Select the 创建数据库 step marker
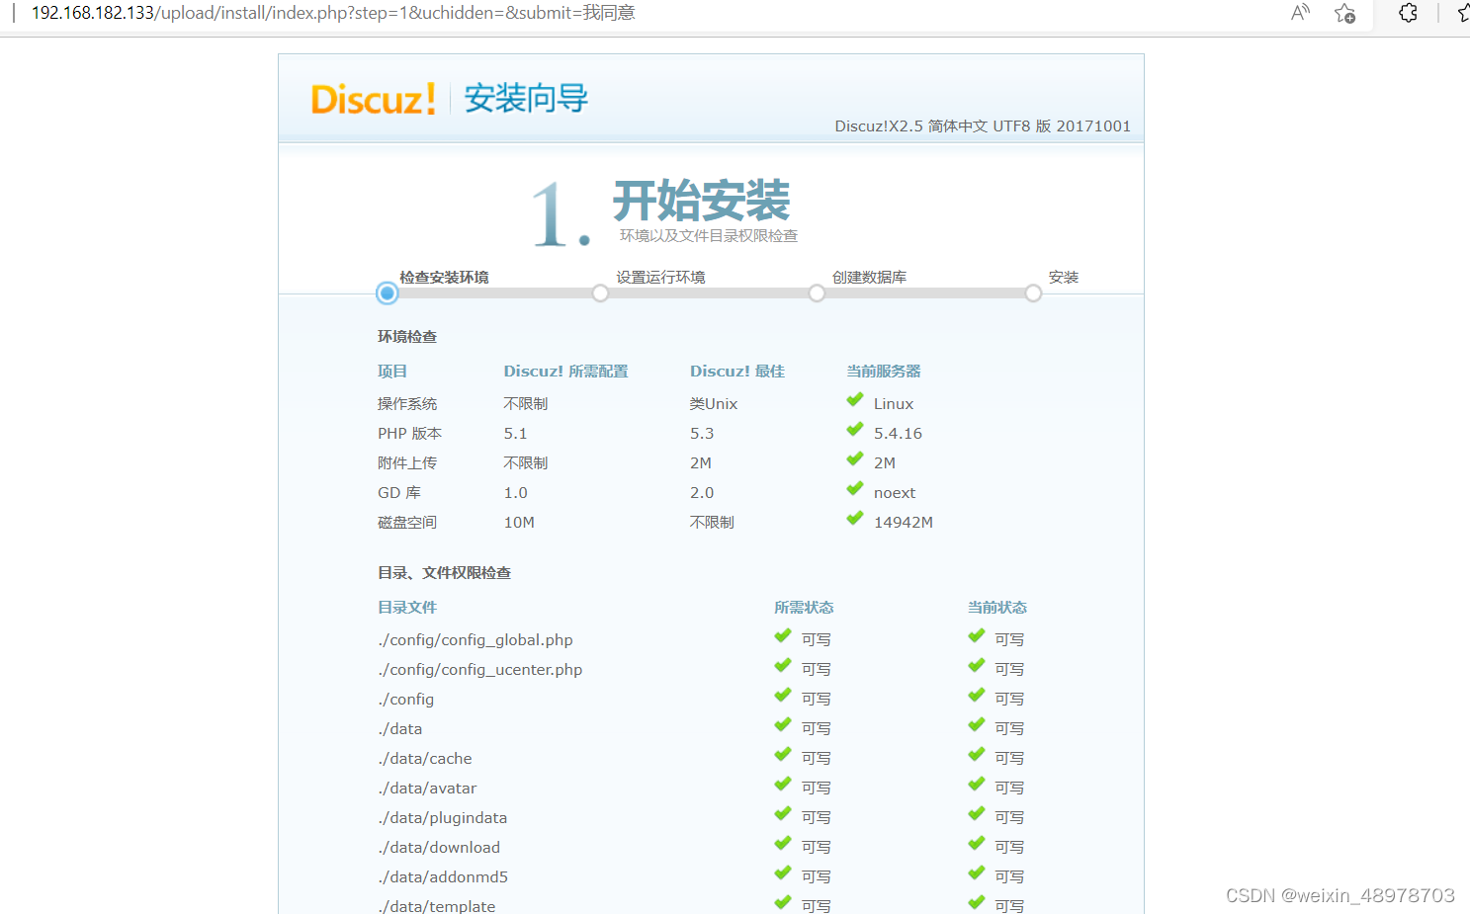The width and height of the screenshot is (1470, 914). [x=817, y=293]
